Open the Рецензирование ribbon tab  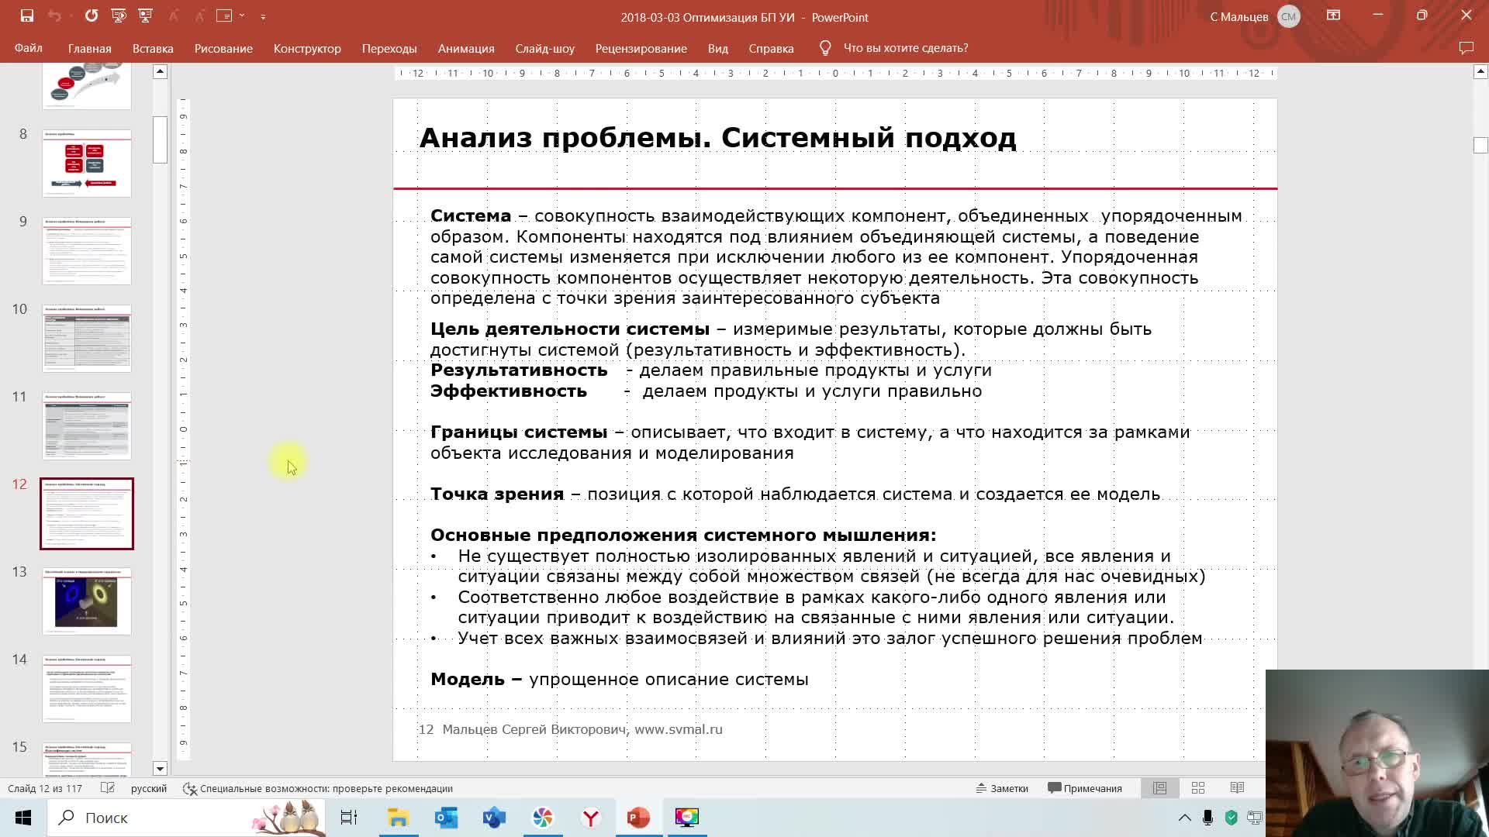point(641,48)
